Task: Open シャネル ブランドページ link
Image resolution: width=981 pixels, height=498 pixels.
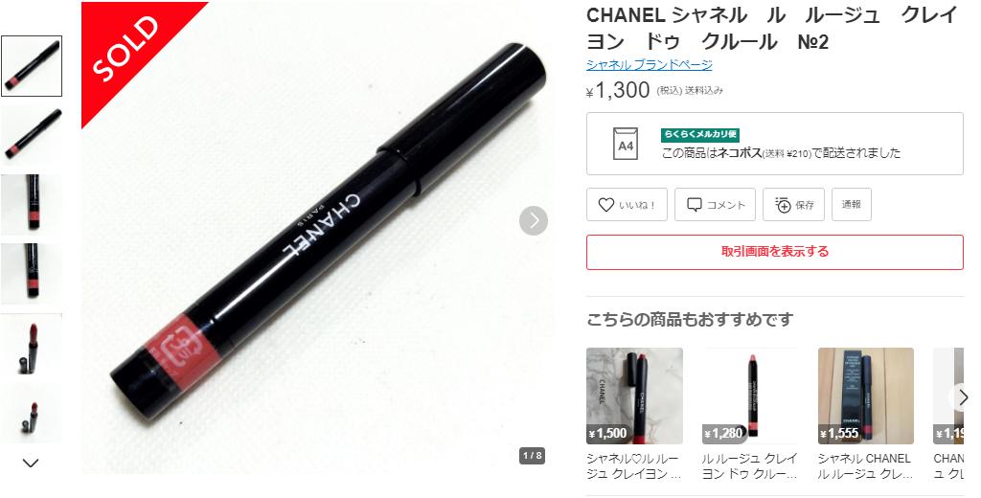Action: point(649,64)
